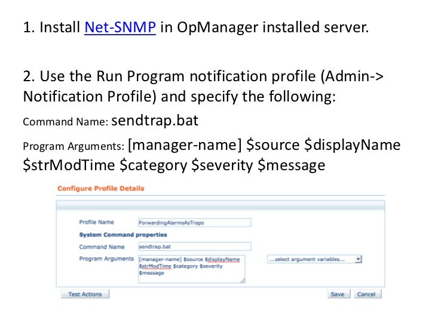Image resolution: width=435 pixels, height=326 pixels.
Task: Click the Profile Name label
Action: 97,222
